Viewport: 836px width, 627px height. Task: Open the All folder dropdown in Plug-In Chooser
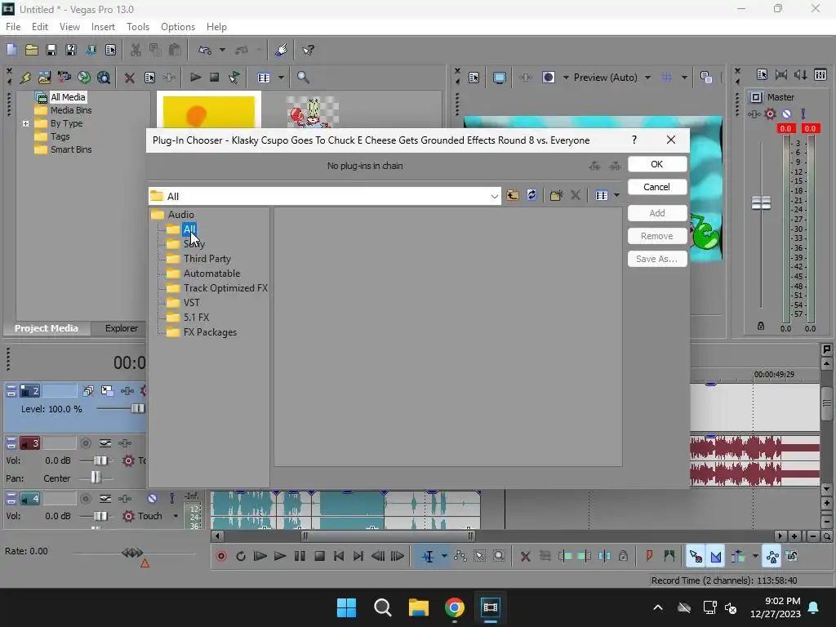tap(494, 196)
